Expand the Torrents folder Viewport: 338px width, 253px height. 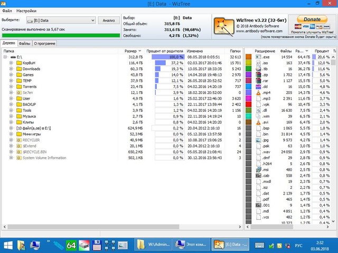(x=11, y=86)
